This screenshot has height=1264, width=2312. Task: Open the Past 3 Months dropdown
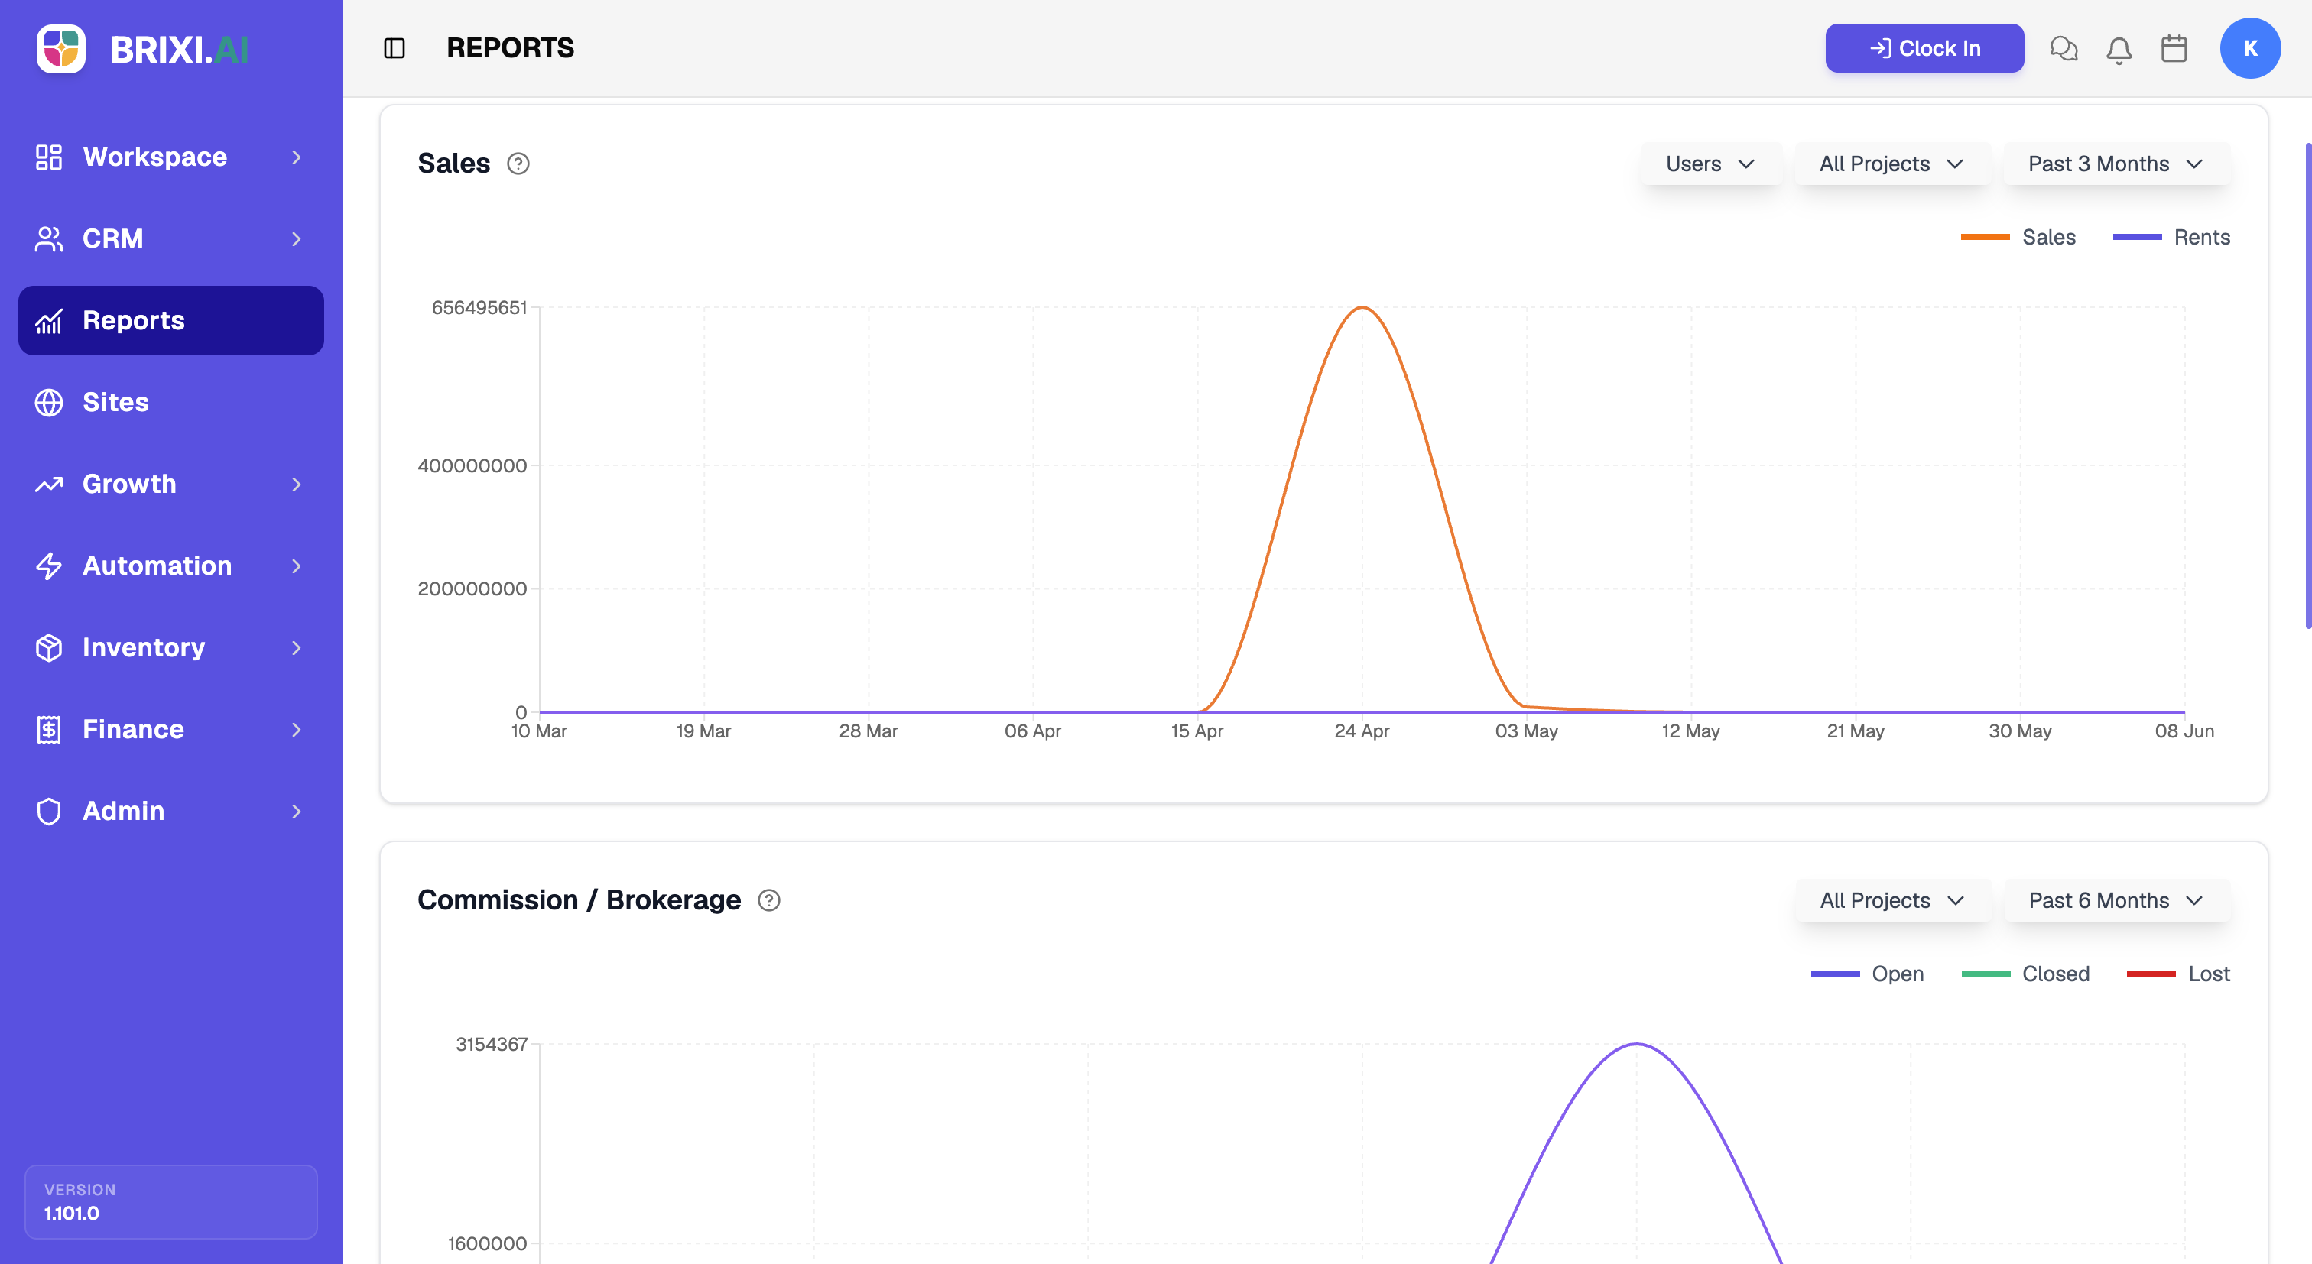click(x=2116, y=164)
